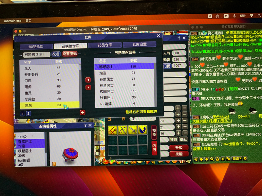Switch to 仓库设置 tab
The height and width of the screenshot is (196, 262).
pos(140,44)
